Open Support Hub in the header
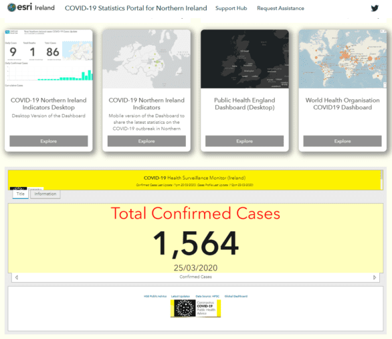 click(231, 8)
